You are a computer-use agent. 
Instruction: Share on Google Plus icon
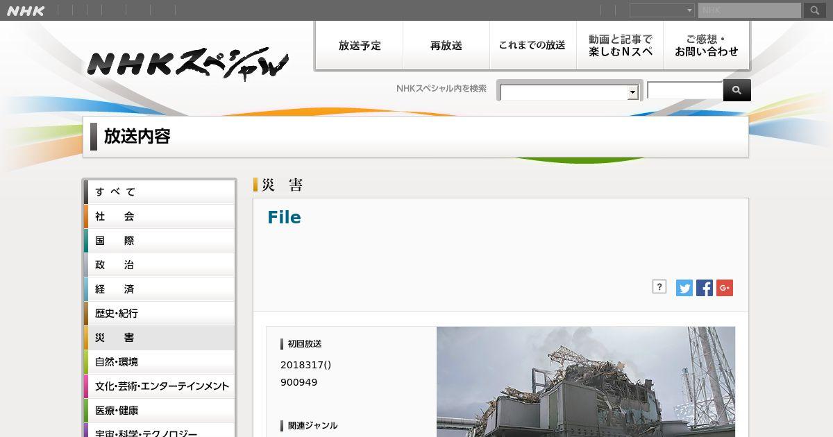click(725, 288)
